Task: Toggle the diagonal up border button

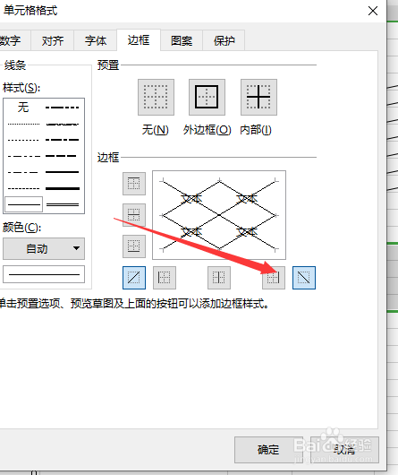Action: coord(134,278)
